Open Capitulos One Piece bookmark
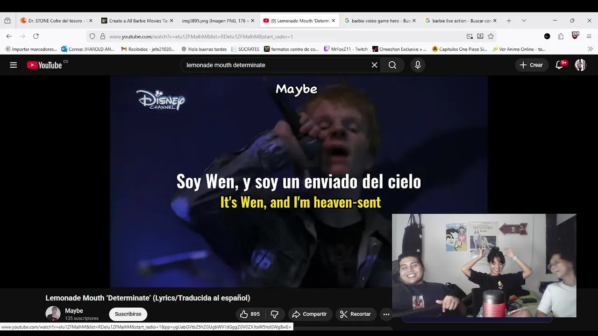 pyautogui.click(x=459, y=49)
